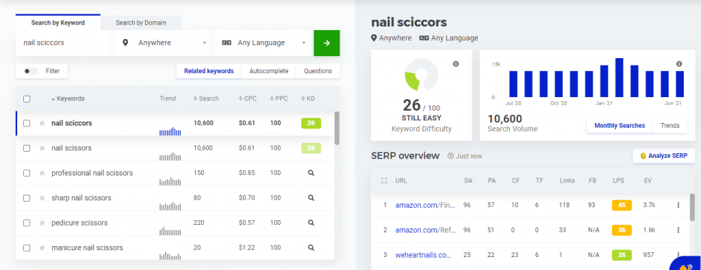Screen dimensions: 701x270
Task: Open info icon on Search Volume chart
Action: click(679, 64)
